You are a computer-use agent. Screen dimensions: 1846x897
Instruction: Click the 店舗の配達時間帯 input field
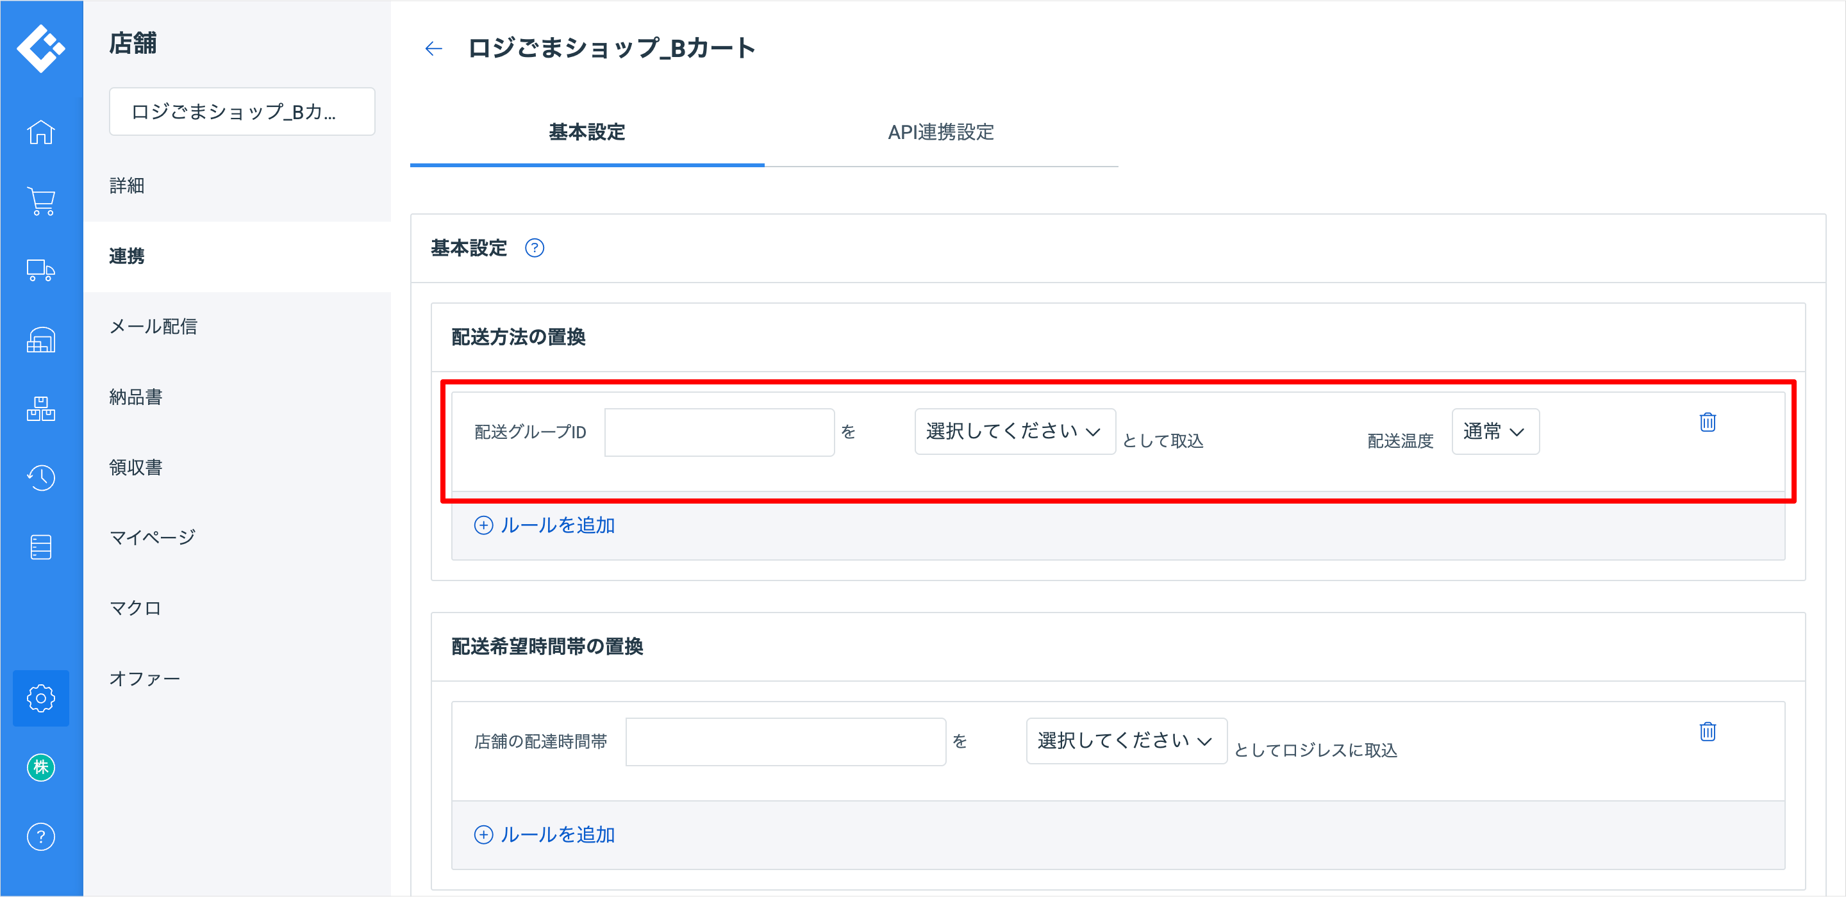click(x=785, y=741)
